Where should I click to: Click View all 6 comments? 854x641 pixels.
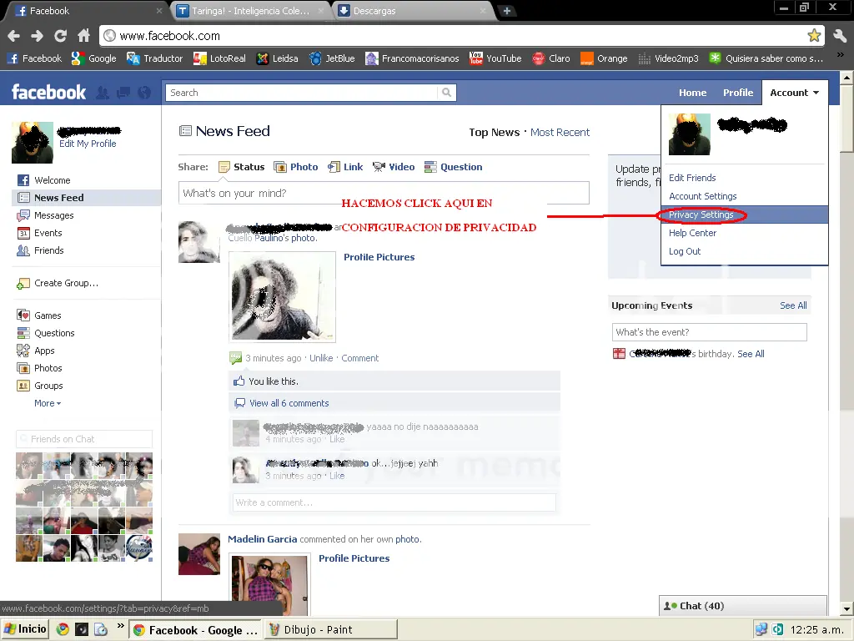click(289, 403)
